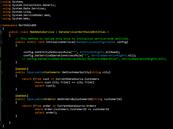
Task: Collapse the NWebDataService class outline
Action: click(1, 32)
